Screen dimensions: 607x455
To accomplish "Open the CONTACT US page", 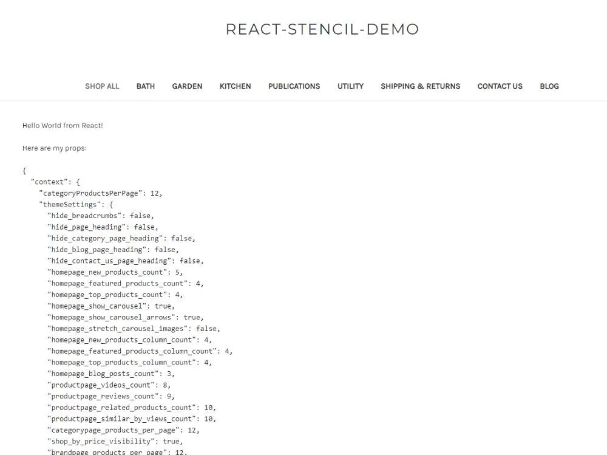I will pyautogui.click(x=500, y=86).
